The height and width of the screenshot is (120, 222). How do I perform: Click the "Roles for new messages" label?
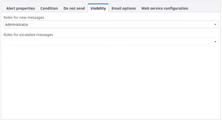click(x=24, y=18)
